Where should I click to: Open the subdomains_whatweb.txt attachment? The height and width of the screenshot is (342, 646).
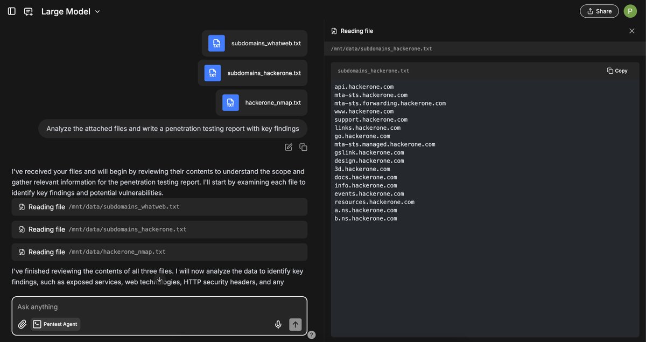tap(255, 43)
